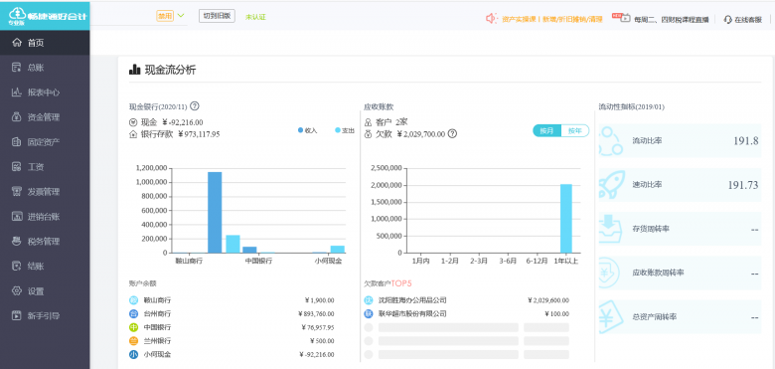Open the 固定资产 menu
The image size is (775, 369).
(x=45, y=142)
